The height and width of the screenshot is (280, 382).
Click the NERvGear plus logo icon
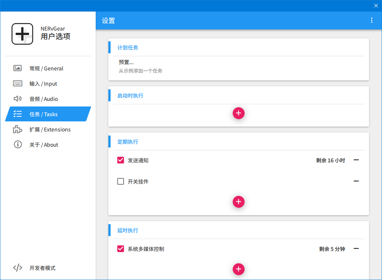[22, 34]
